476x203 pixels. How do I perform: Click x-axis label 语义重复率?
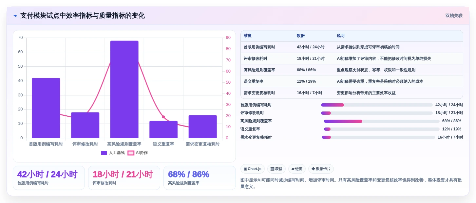tap(163, 144)
